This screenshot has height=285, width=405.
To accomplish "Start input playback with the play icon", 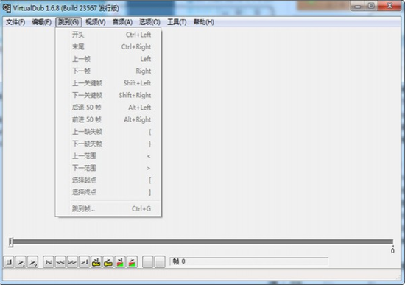I will point(21,262).
